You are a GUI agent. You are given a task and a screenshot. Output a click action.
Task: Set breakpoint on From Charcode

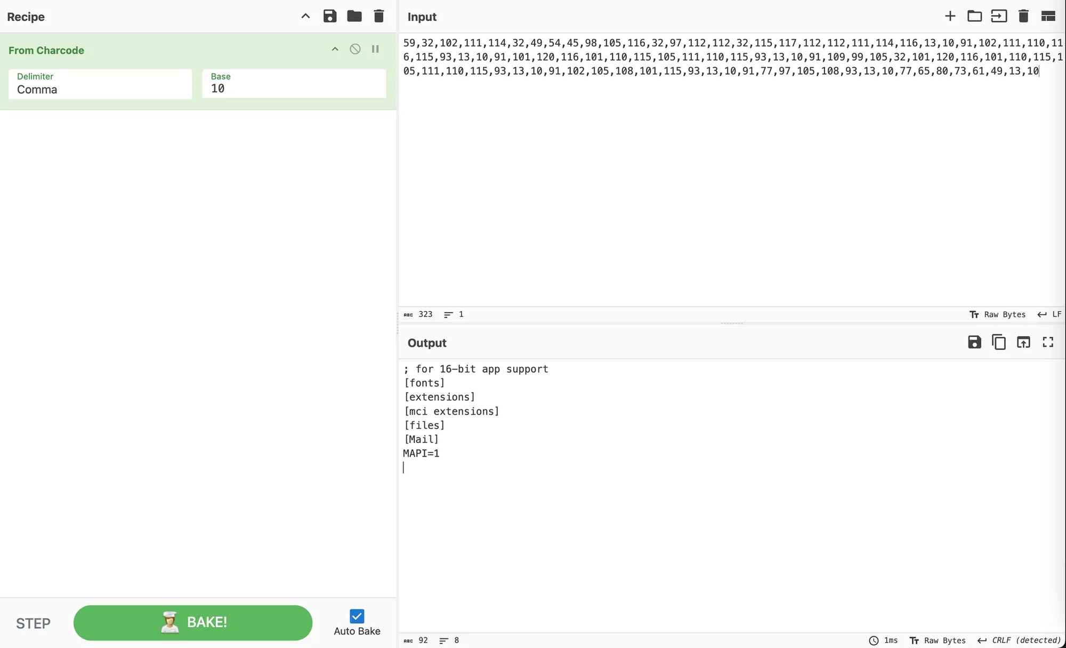[x=375, y=49]
